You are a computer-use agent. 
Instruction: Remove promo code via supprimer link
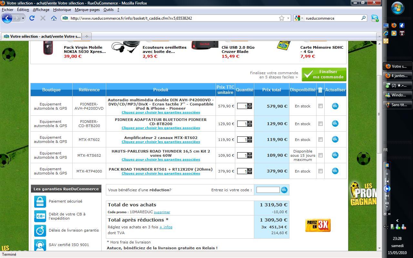(162, 212)
